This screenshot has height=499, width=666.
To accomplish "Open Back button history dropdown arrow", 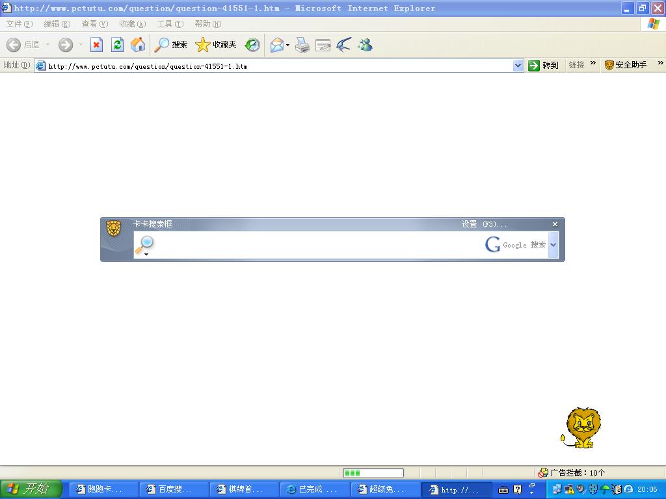I will click(47, 45).
